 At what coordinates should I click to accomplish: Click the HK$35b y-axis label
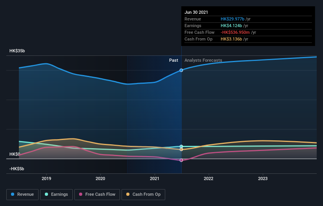point(17,51)
